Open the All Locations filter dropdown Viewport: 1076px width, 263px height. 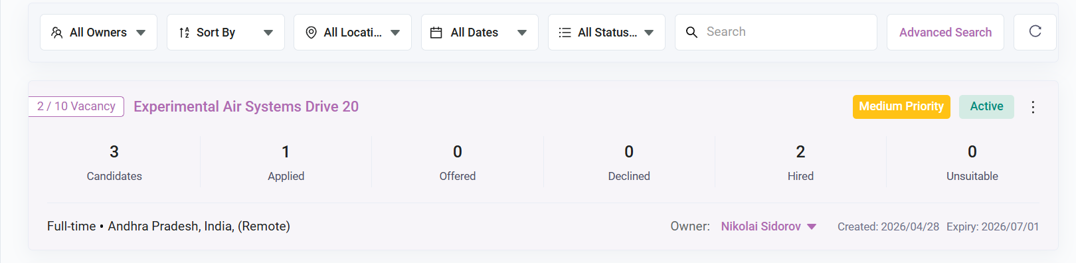pos(353,32)
